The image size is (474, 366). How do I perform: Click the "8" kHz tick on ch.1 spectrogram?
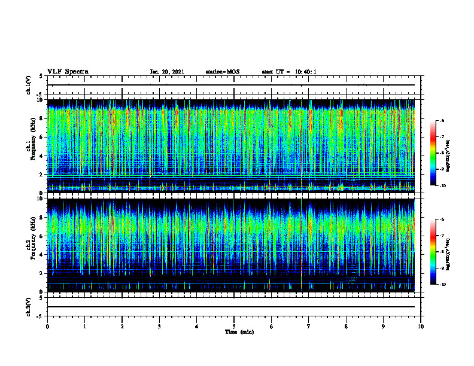tap(42, 118)
